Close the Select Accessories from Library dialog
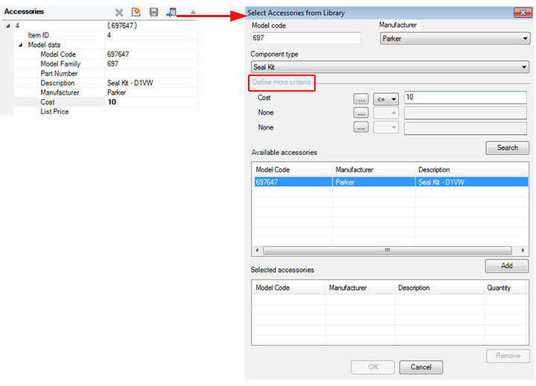 click(523, 13)
